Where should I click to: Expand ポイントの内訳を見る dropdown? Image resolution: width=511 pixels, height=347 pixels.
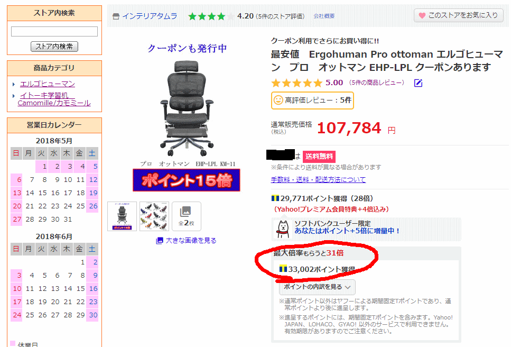click(317, 287)
